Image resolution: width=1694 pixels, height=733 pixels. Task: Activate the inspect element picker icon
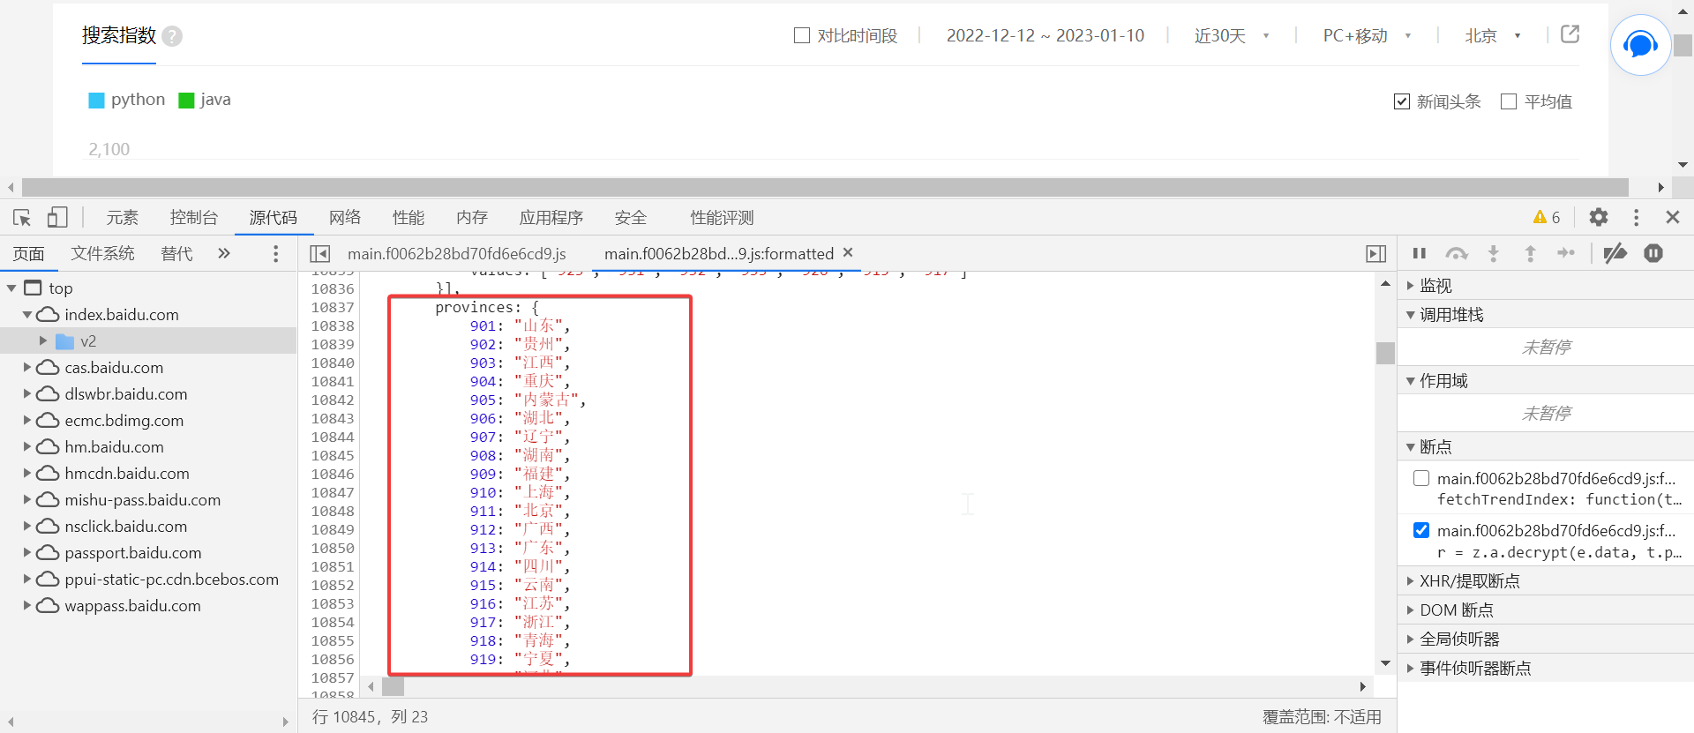click(22, 217)
